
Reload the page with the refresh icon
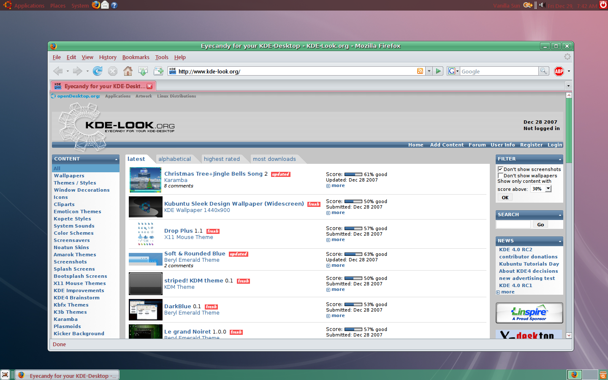(x=98, y=71)
